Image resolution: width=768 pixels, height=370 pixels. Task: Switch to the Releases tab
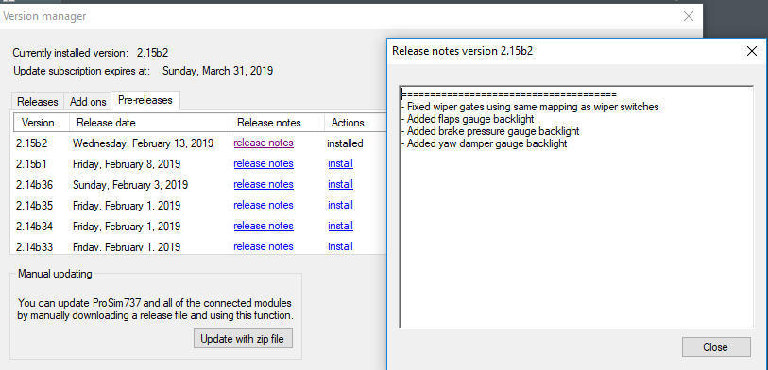(37, 102)
